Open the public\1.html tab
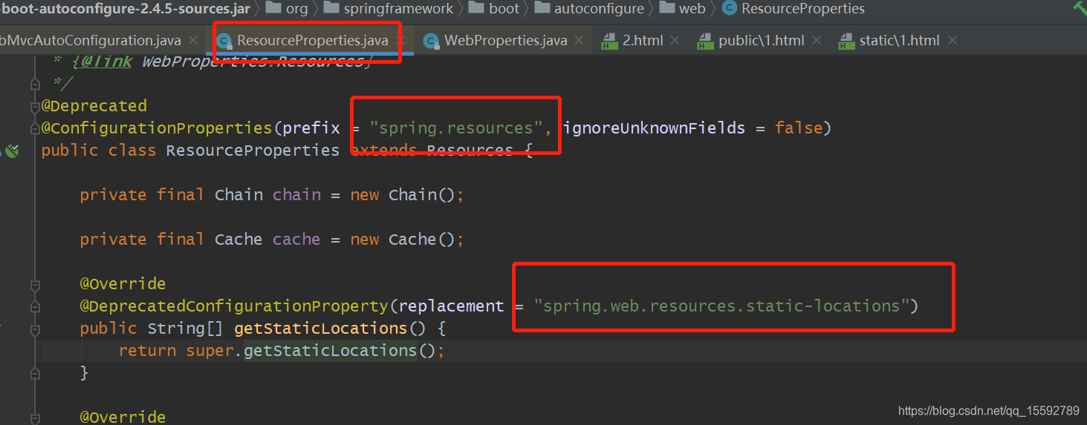The width and height of the screenshot is (1087, 425). tap(762, 41)
